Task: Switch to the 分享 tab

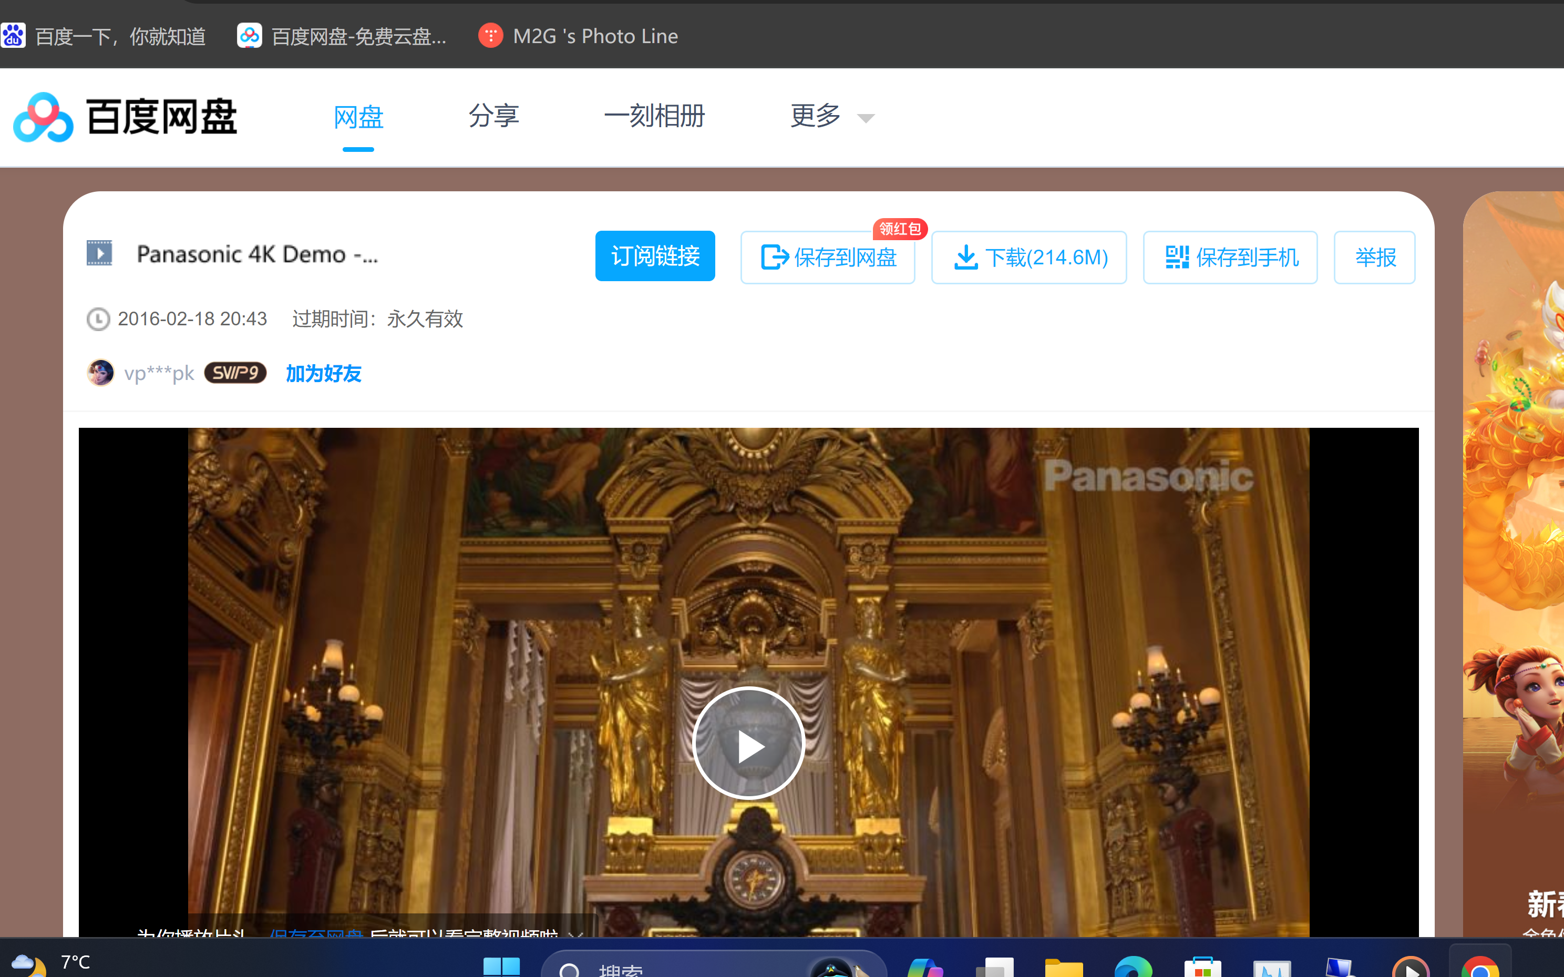Action: pos(493,116)
